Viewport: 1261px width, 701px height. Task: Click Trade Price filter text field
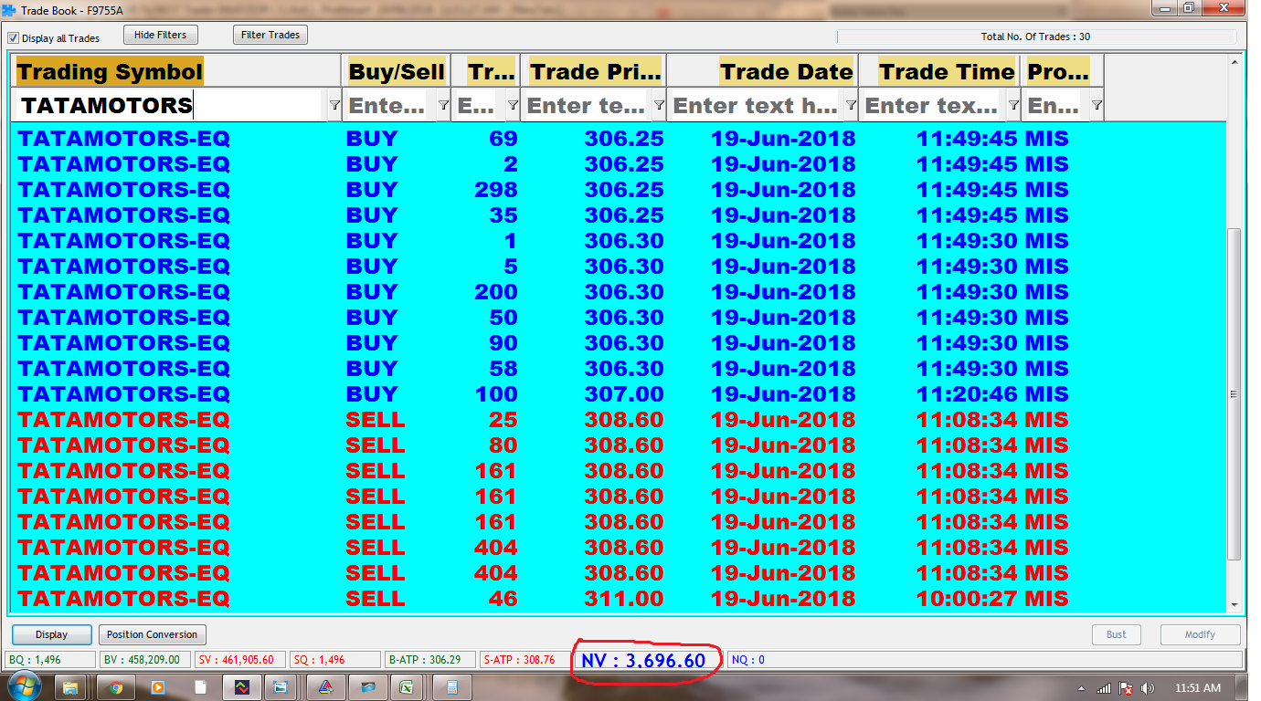(587, 106)
